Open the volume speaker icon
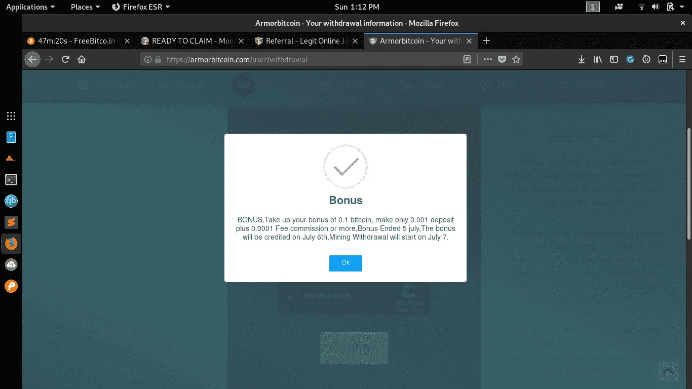Image resolution: width=692 pixels, height=389 pixels. [x=656, y=7]
